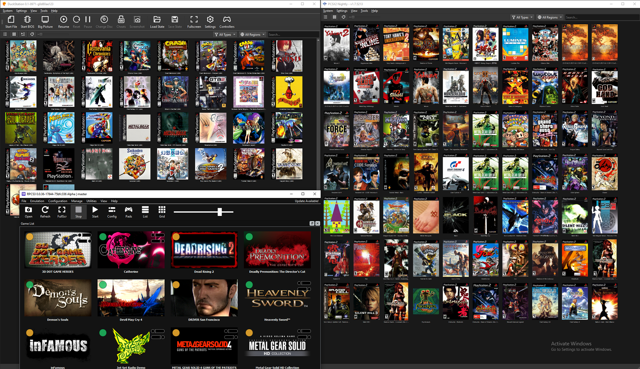
Task: Toggle show titles tag button in PCSX2
Action: 344,17
